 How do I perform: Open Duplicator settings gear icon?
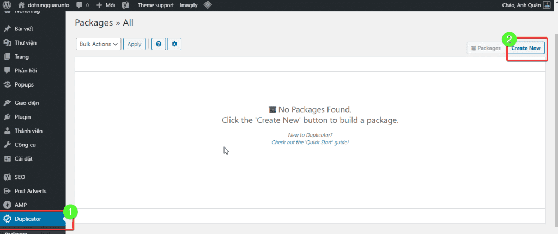pos(174,44)
